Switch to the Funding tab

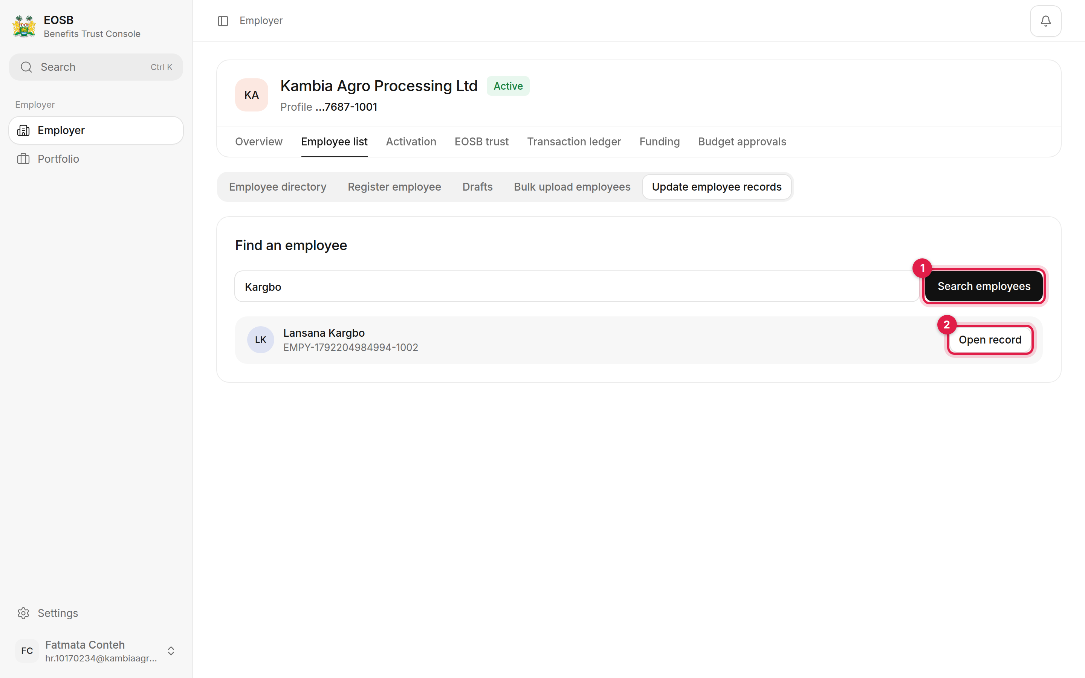(660, 142)
